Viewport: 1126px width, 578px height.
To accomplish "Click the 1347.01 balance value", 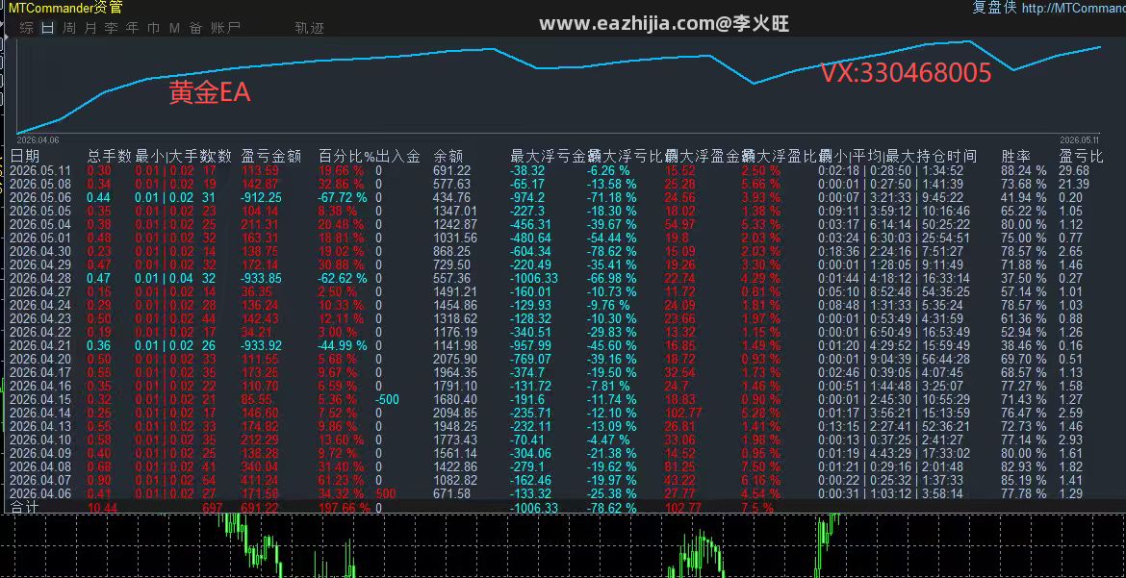I will tap(455, 211).
